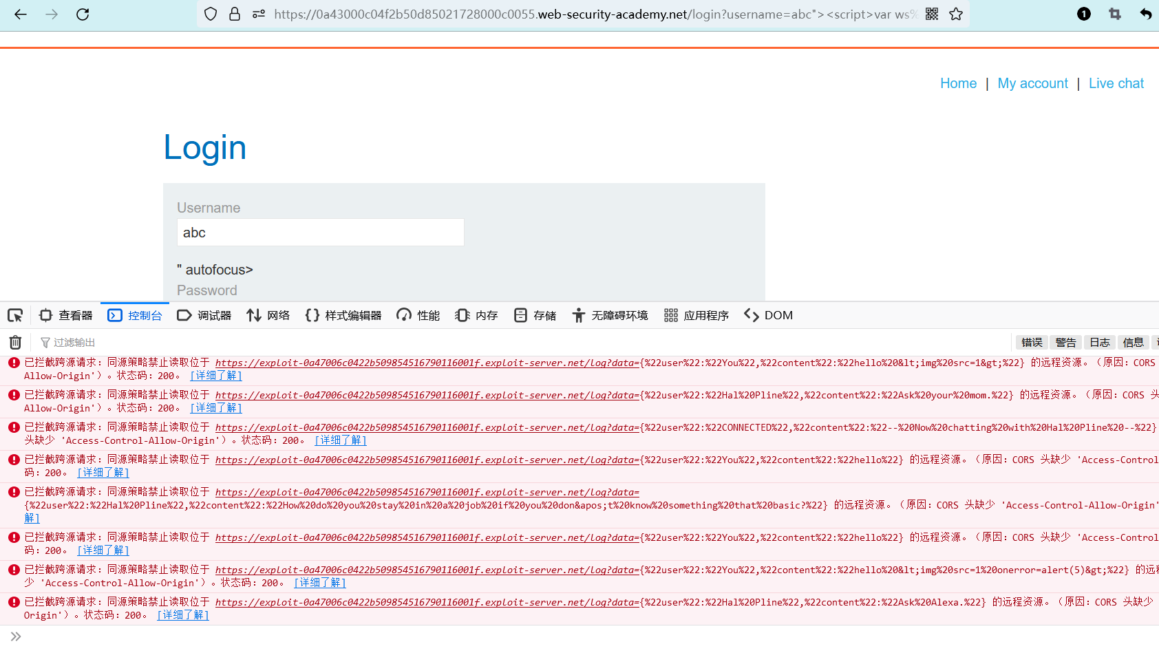
Task: Click the error icon on the Ask Alexa row
Action: pos(14,602)
